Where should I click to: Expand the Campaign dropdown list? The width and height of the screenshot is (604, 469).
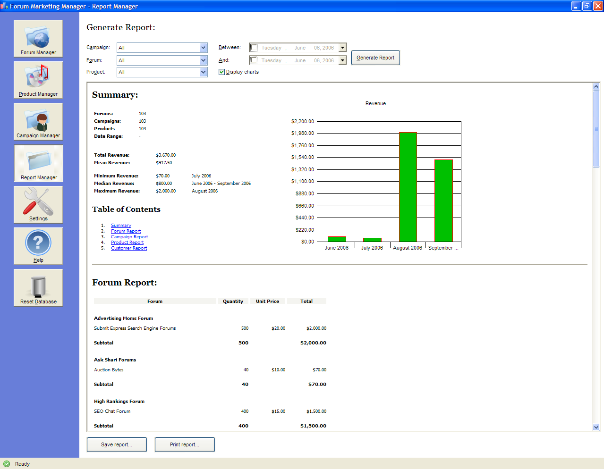click(x=203, y=48)
